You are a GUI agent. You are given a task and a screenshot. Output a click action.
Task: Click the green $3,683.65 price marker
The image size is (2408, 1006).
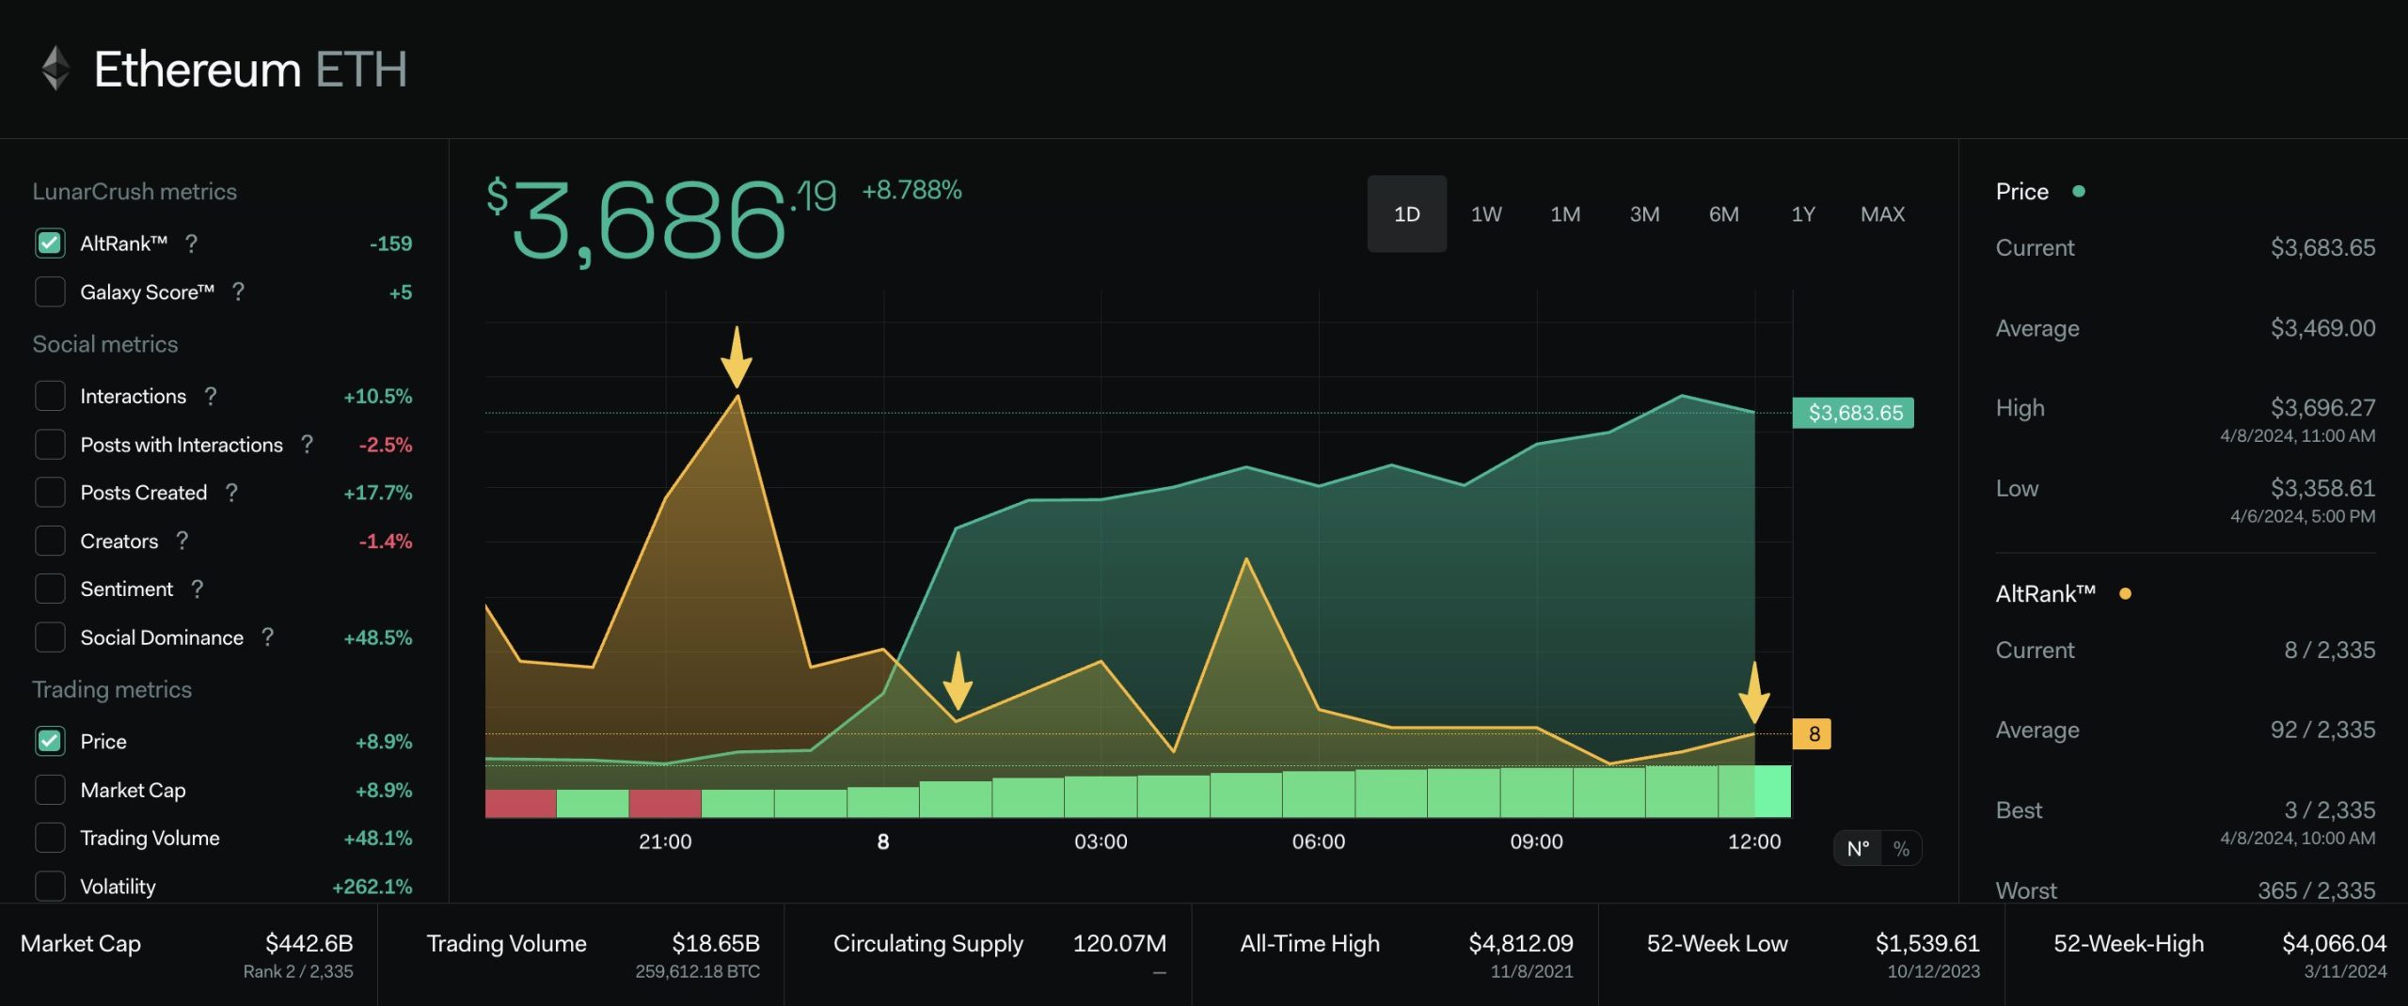click(1854, 413)
